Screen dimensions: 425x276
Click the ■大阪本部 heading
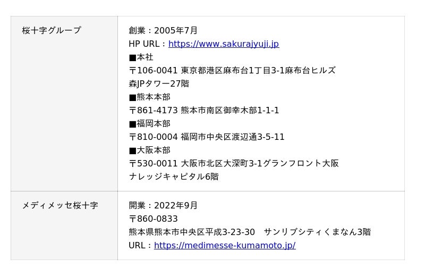click(149, 150)
